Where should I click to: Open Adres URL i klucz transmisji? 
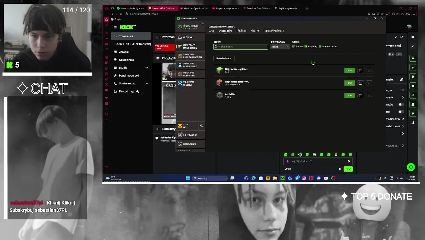134,44
